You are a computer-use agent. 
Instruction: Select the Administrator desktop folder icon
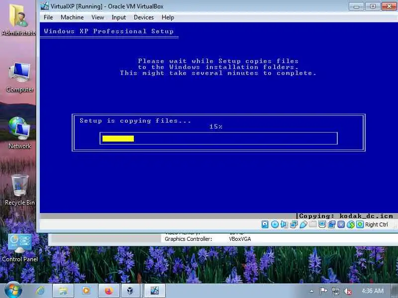click(18, 19)
